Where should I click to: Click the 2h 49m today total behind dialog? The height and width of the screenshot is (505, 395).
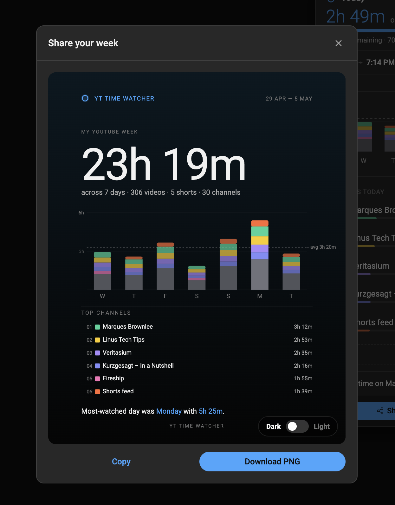pyautogui.click(x=355, y=16)
